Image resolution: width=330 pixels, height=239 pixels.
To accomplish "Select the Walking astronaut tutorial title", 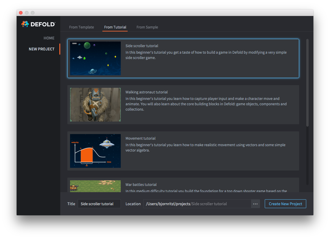I will pos(147,92).
